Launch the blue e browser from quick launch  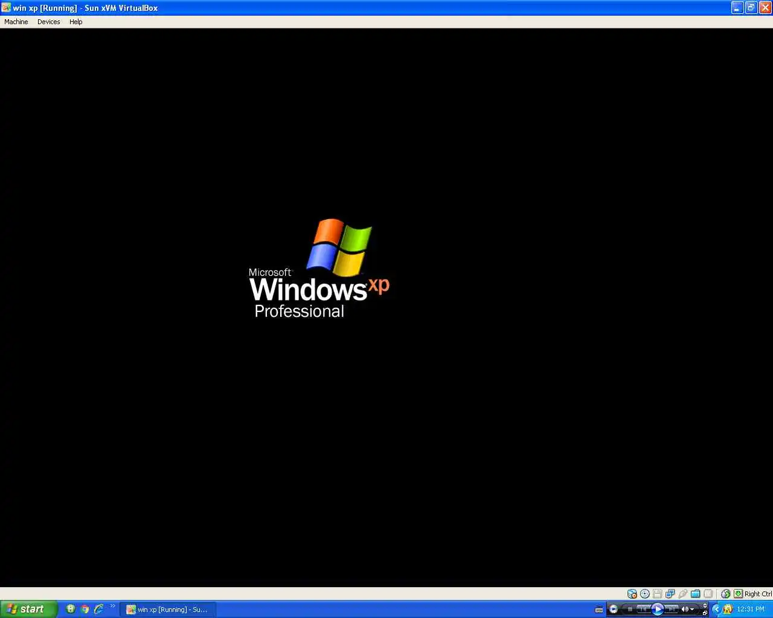[x=98, y=609]
